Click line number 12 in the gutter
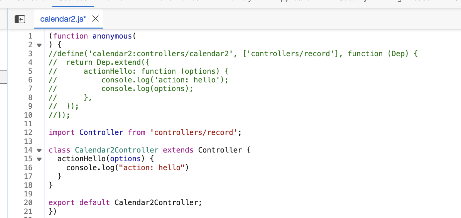 (28, 132)
